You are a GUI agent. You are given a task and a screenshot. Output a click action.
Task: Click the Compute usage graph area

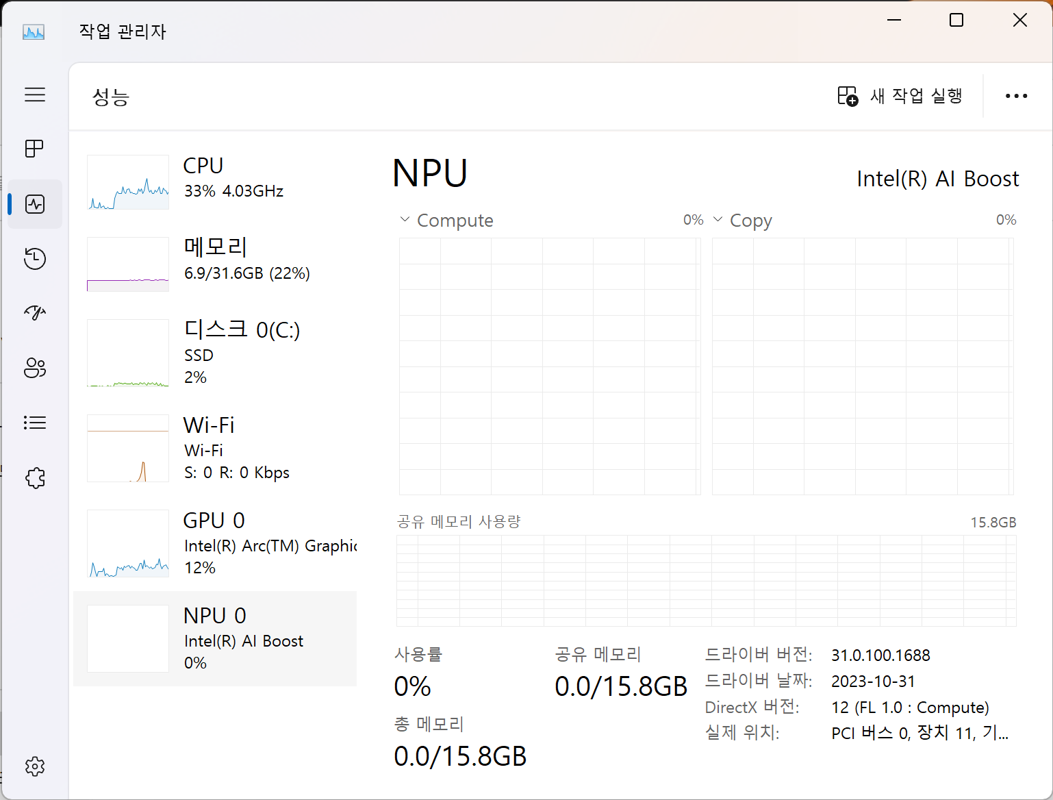550,366
